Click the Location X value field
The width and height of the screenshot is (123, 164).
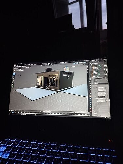tap(101, 88)
